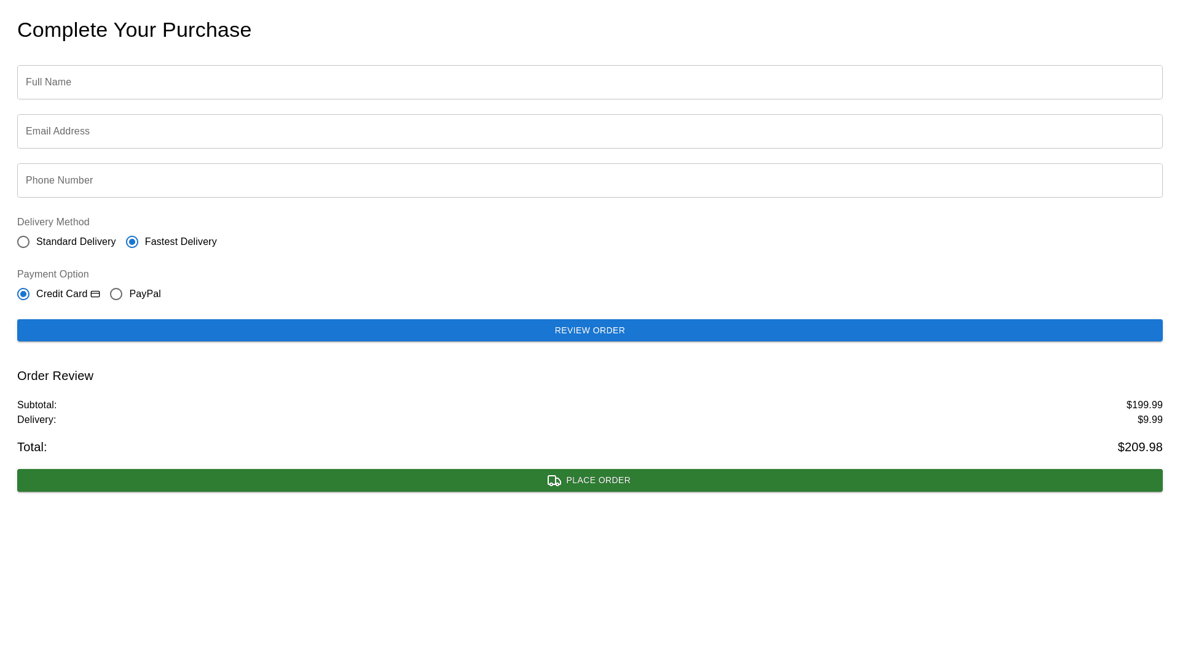Click the $209.98 total amount

point(1139,447)
